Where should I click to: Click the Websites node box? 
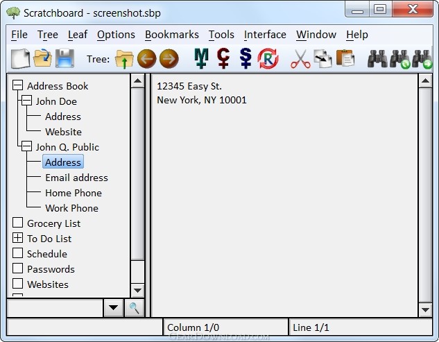pyautogui.click(x=17, y=284)
